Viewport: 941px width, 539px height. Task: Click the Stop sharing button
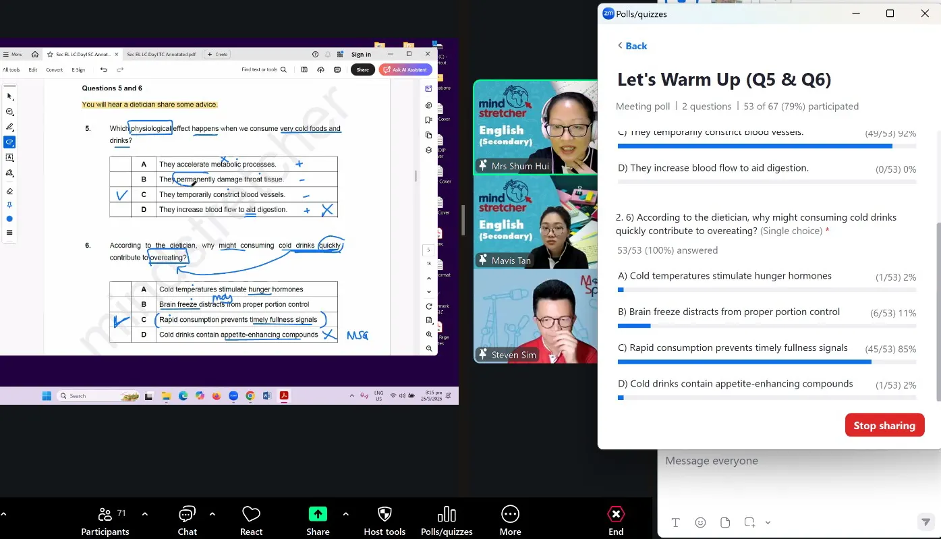pyautogui.click(x=884, y=425)
